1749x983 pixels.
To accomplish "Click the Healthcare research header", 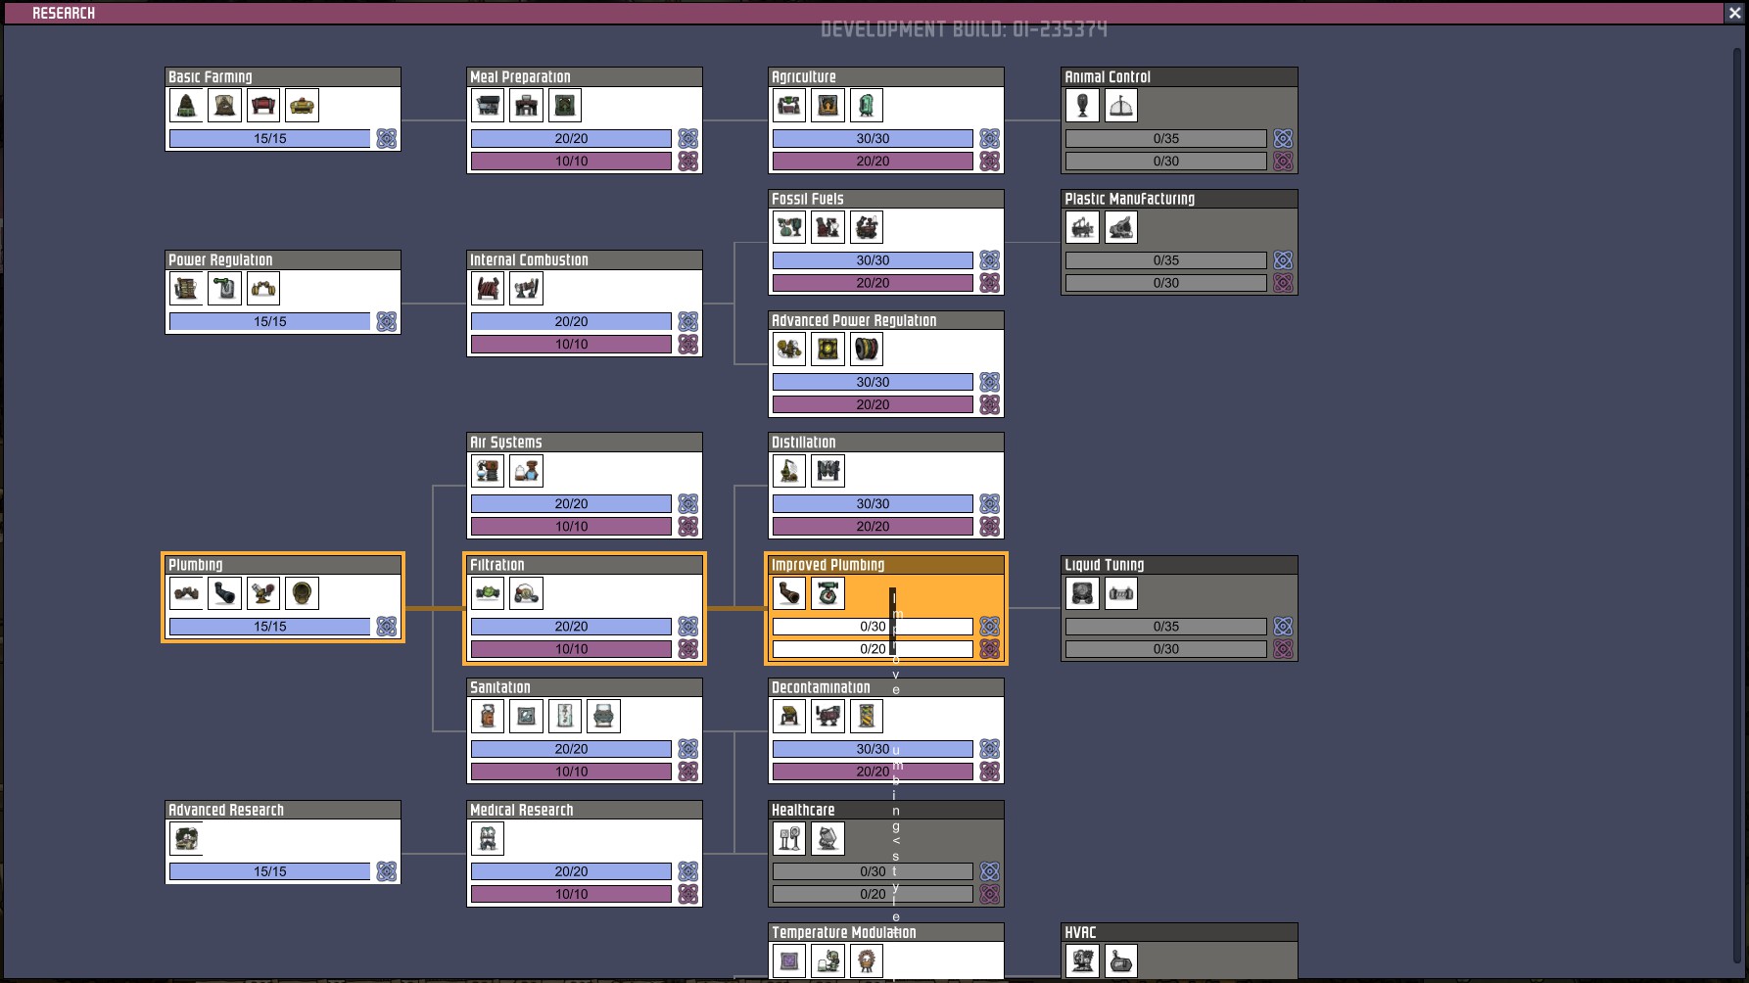I will [803, 810].
